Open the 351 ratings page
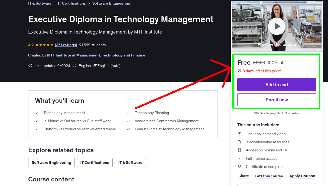This screenshot has width=328, height=186. 66,45
